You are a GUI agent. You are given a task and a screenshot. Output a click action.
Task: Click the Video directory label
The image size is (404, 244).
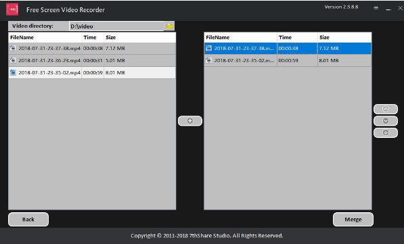click(32, 26)
